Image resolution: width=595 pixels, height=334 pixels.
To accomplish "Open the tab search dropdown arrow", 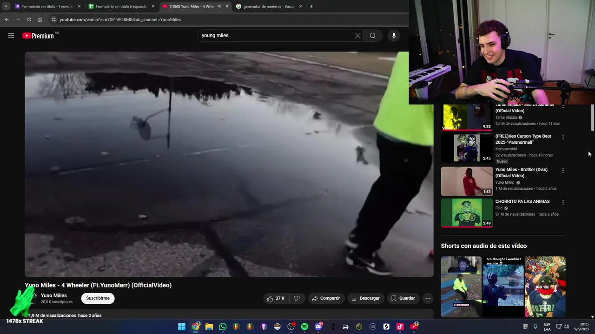I will 6,6.
